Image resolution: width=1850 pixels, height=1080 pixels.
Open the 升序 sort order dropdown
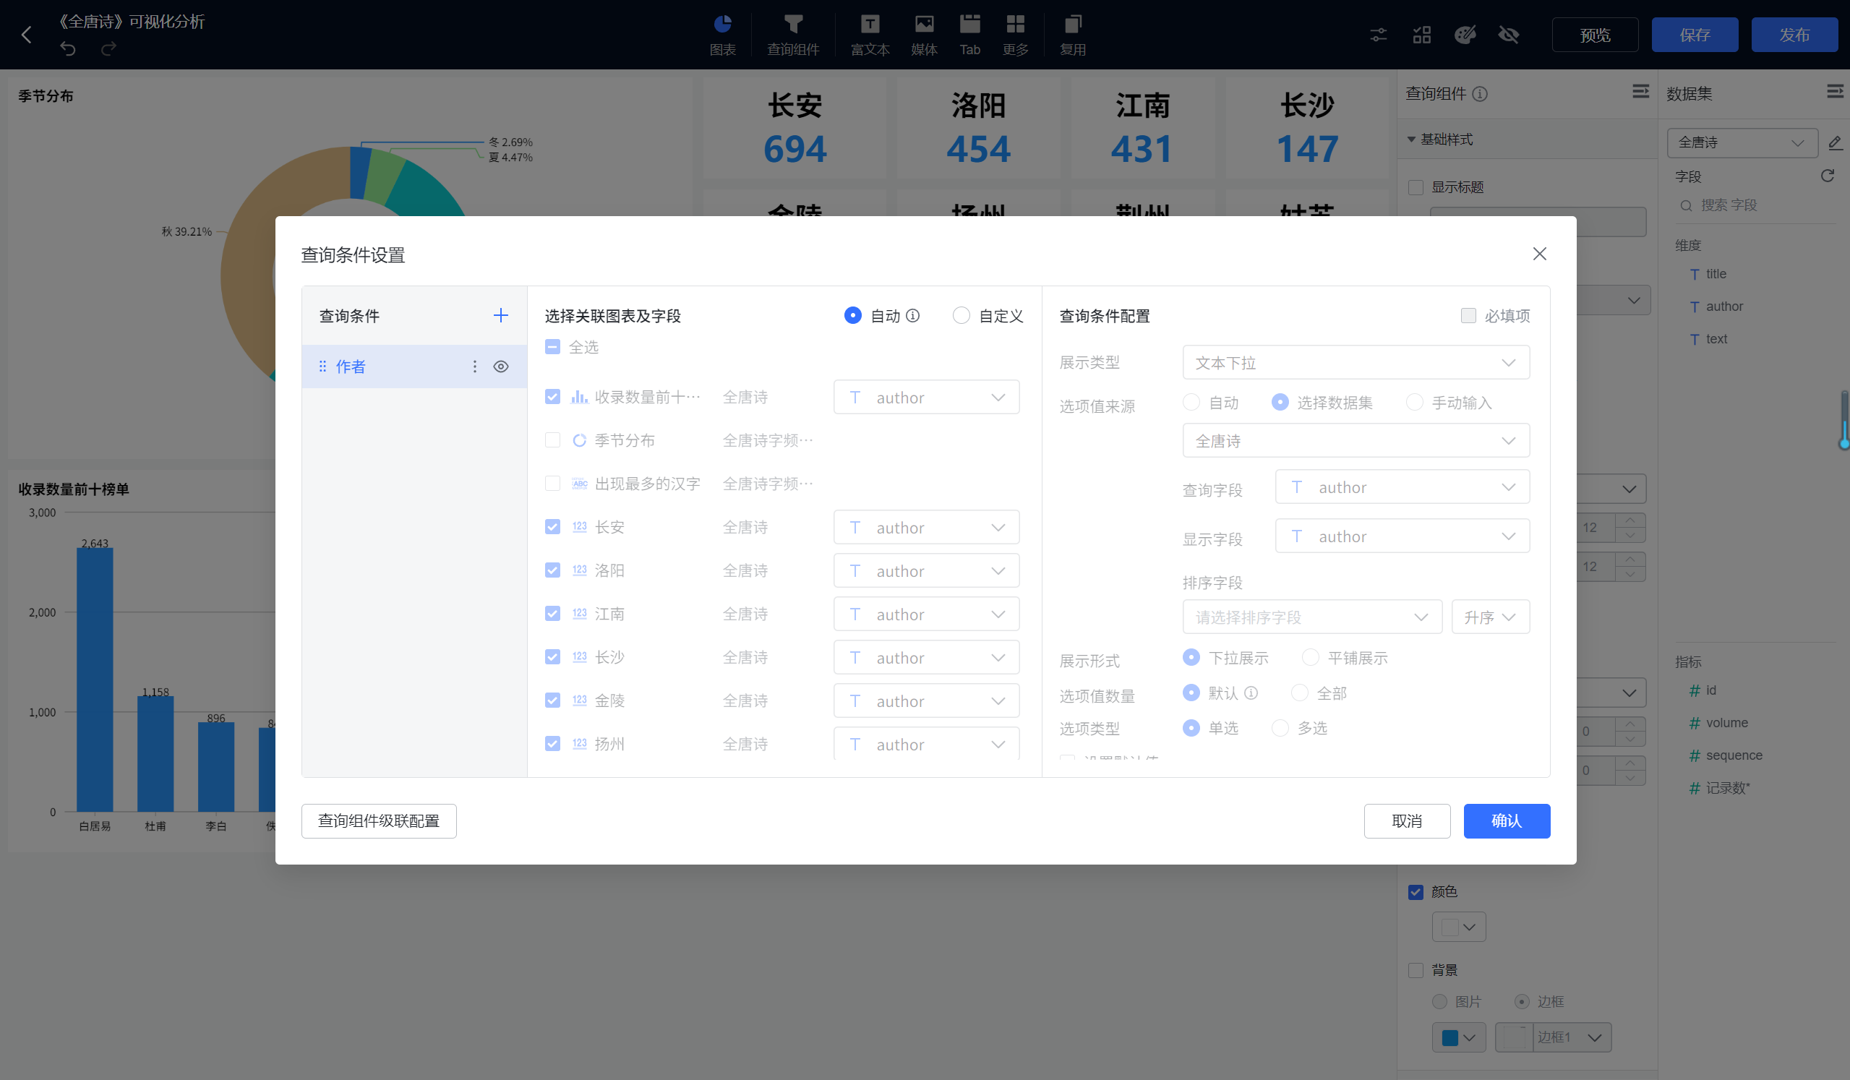point(1490,617)
